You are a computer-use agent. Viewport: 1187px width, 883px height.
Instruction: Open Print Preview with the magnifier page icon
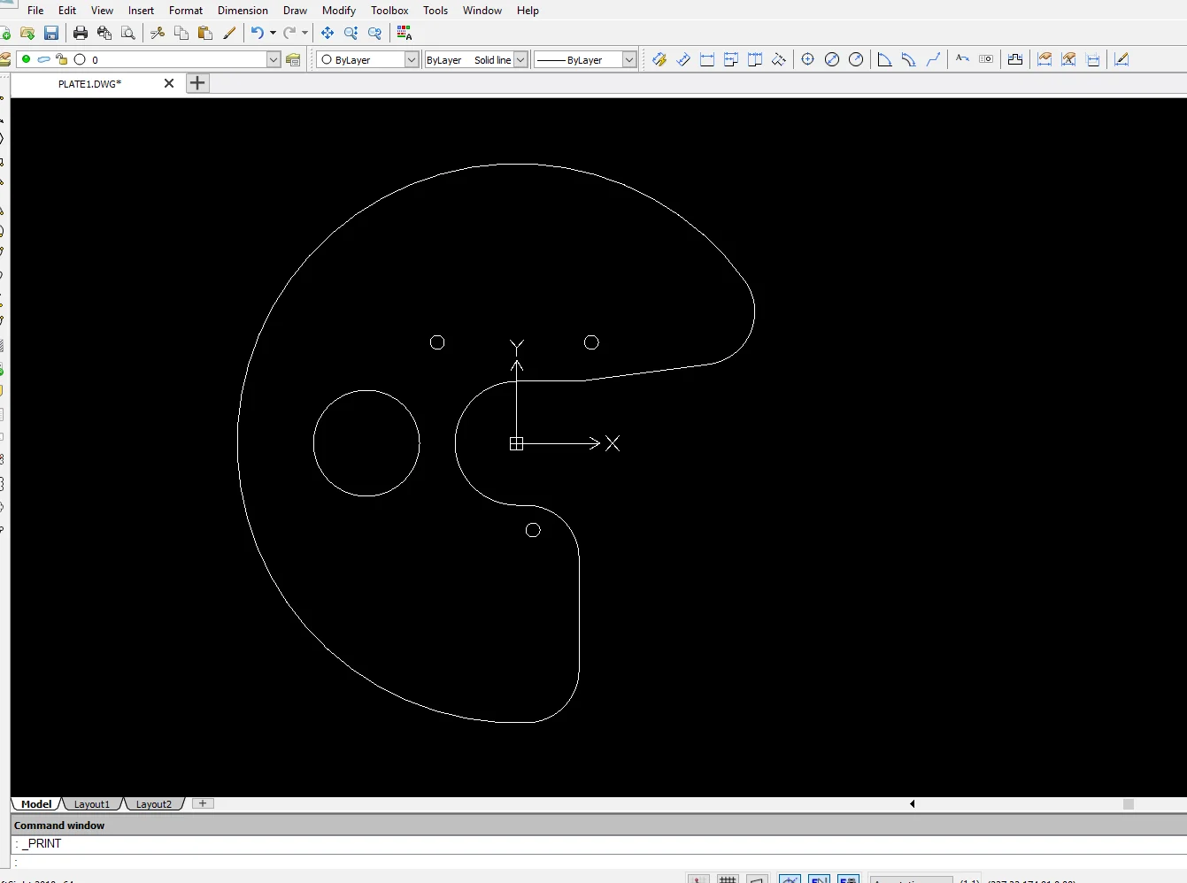128,33
